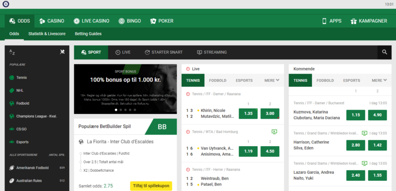Select the STREAMING tab

click(212, 52)
